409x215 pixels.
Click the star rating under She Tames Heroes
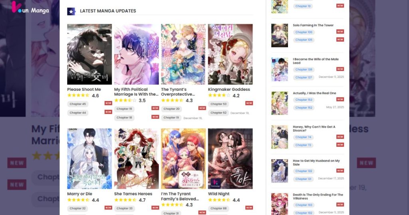pyautogui.click(x=125, y=200)
